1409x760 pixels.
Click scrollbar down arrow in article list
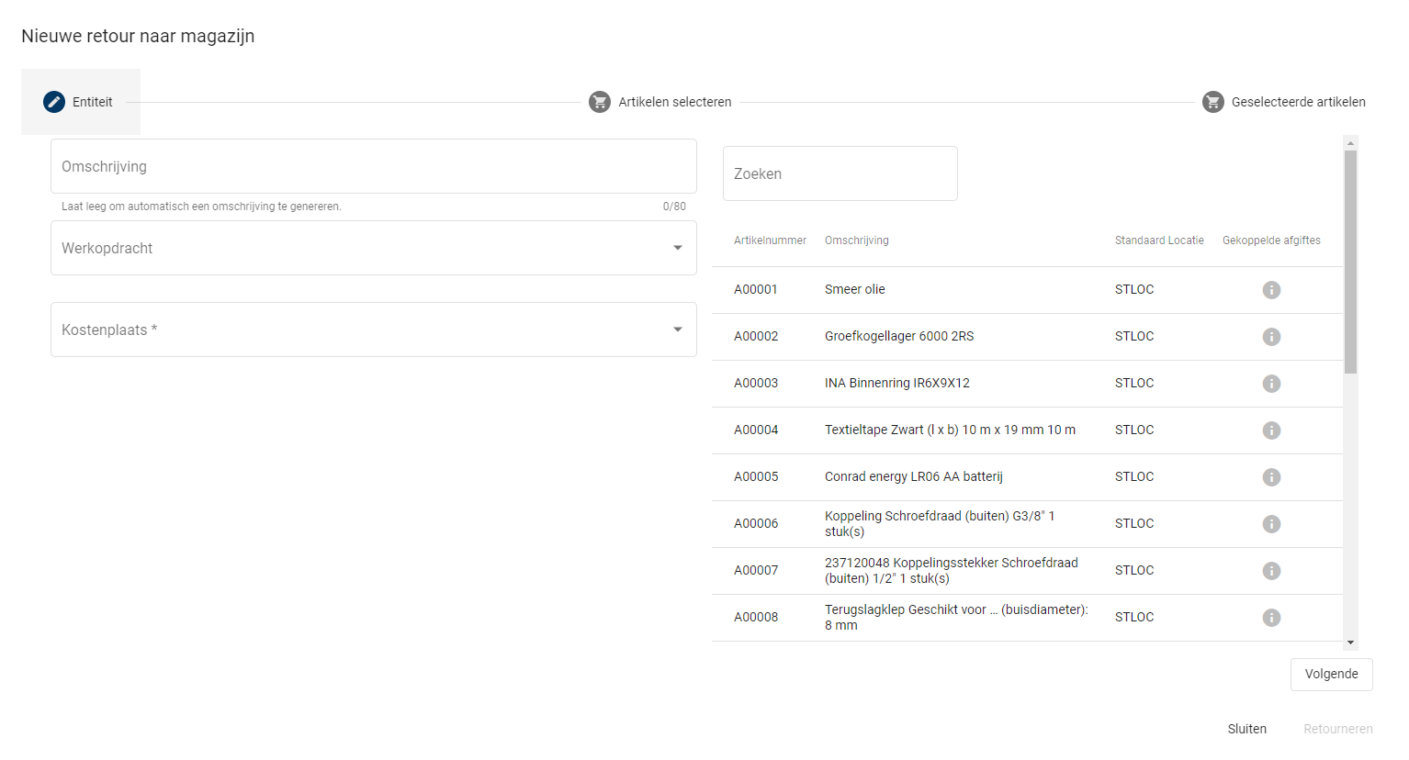click(x=1350, y=643)
